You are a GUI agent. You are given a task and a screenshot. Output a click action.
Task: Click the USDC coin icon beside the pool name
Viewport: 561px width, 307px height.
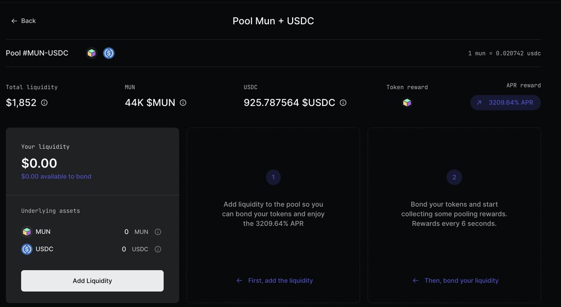click(109, 53)
